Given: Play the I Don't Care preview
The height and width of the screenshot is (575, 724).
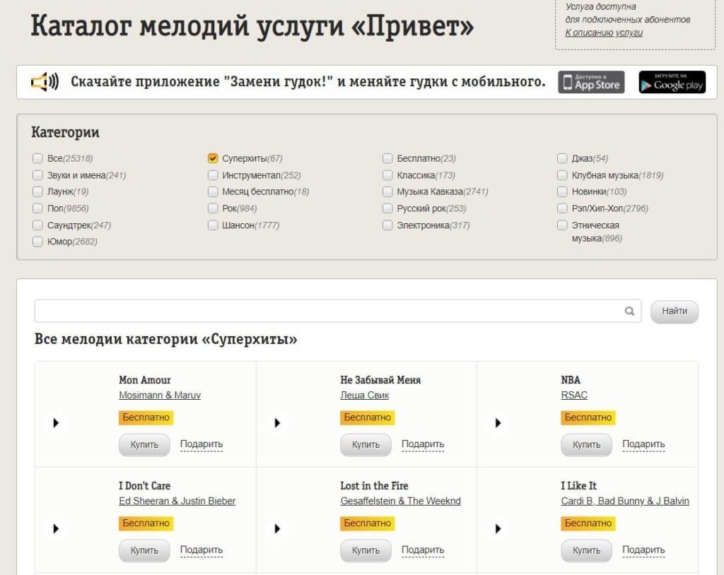Looking at the screenshot, I should [56, 528].
